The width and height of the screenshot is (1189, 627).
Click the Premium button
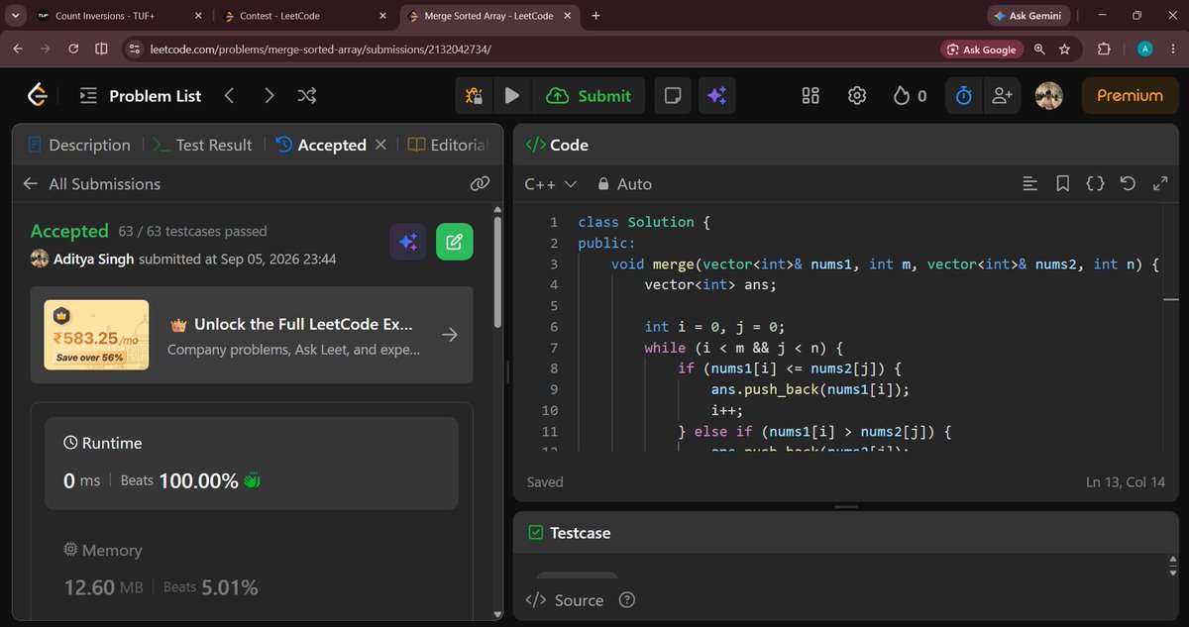point(1130,96)
